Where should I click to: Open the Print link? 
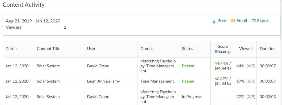point(222,21)
